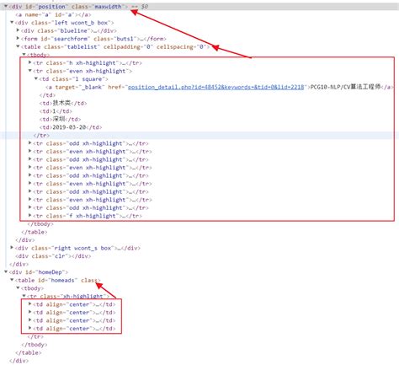Click the == $0 marker on the position div
The width and height of the screenshot is (399, 365).
point(139,6)
